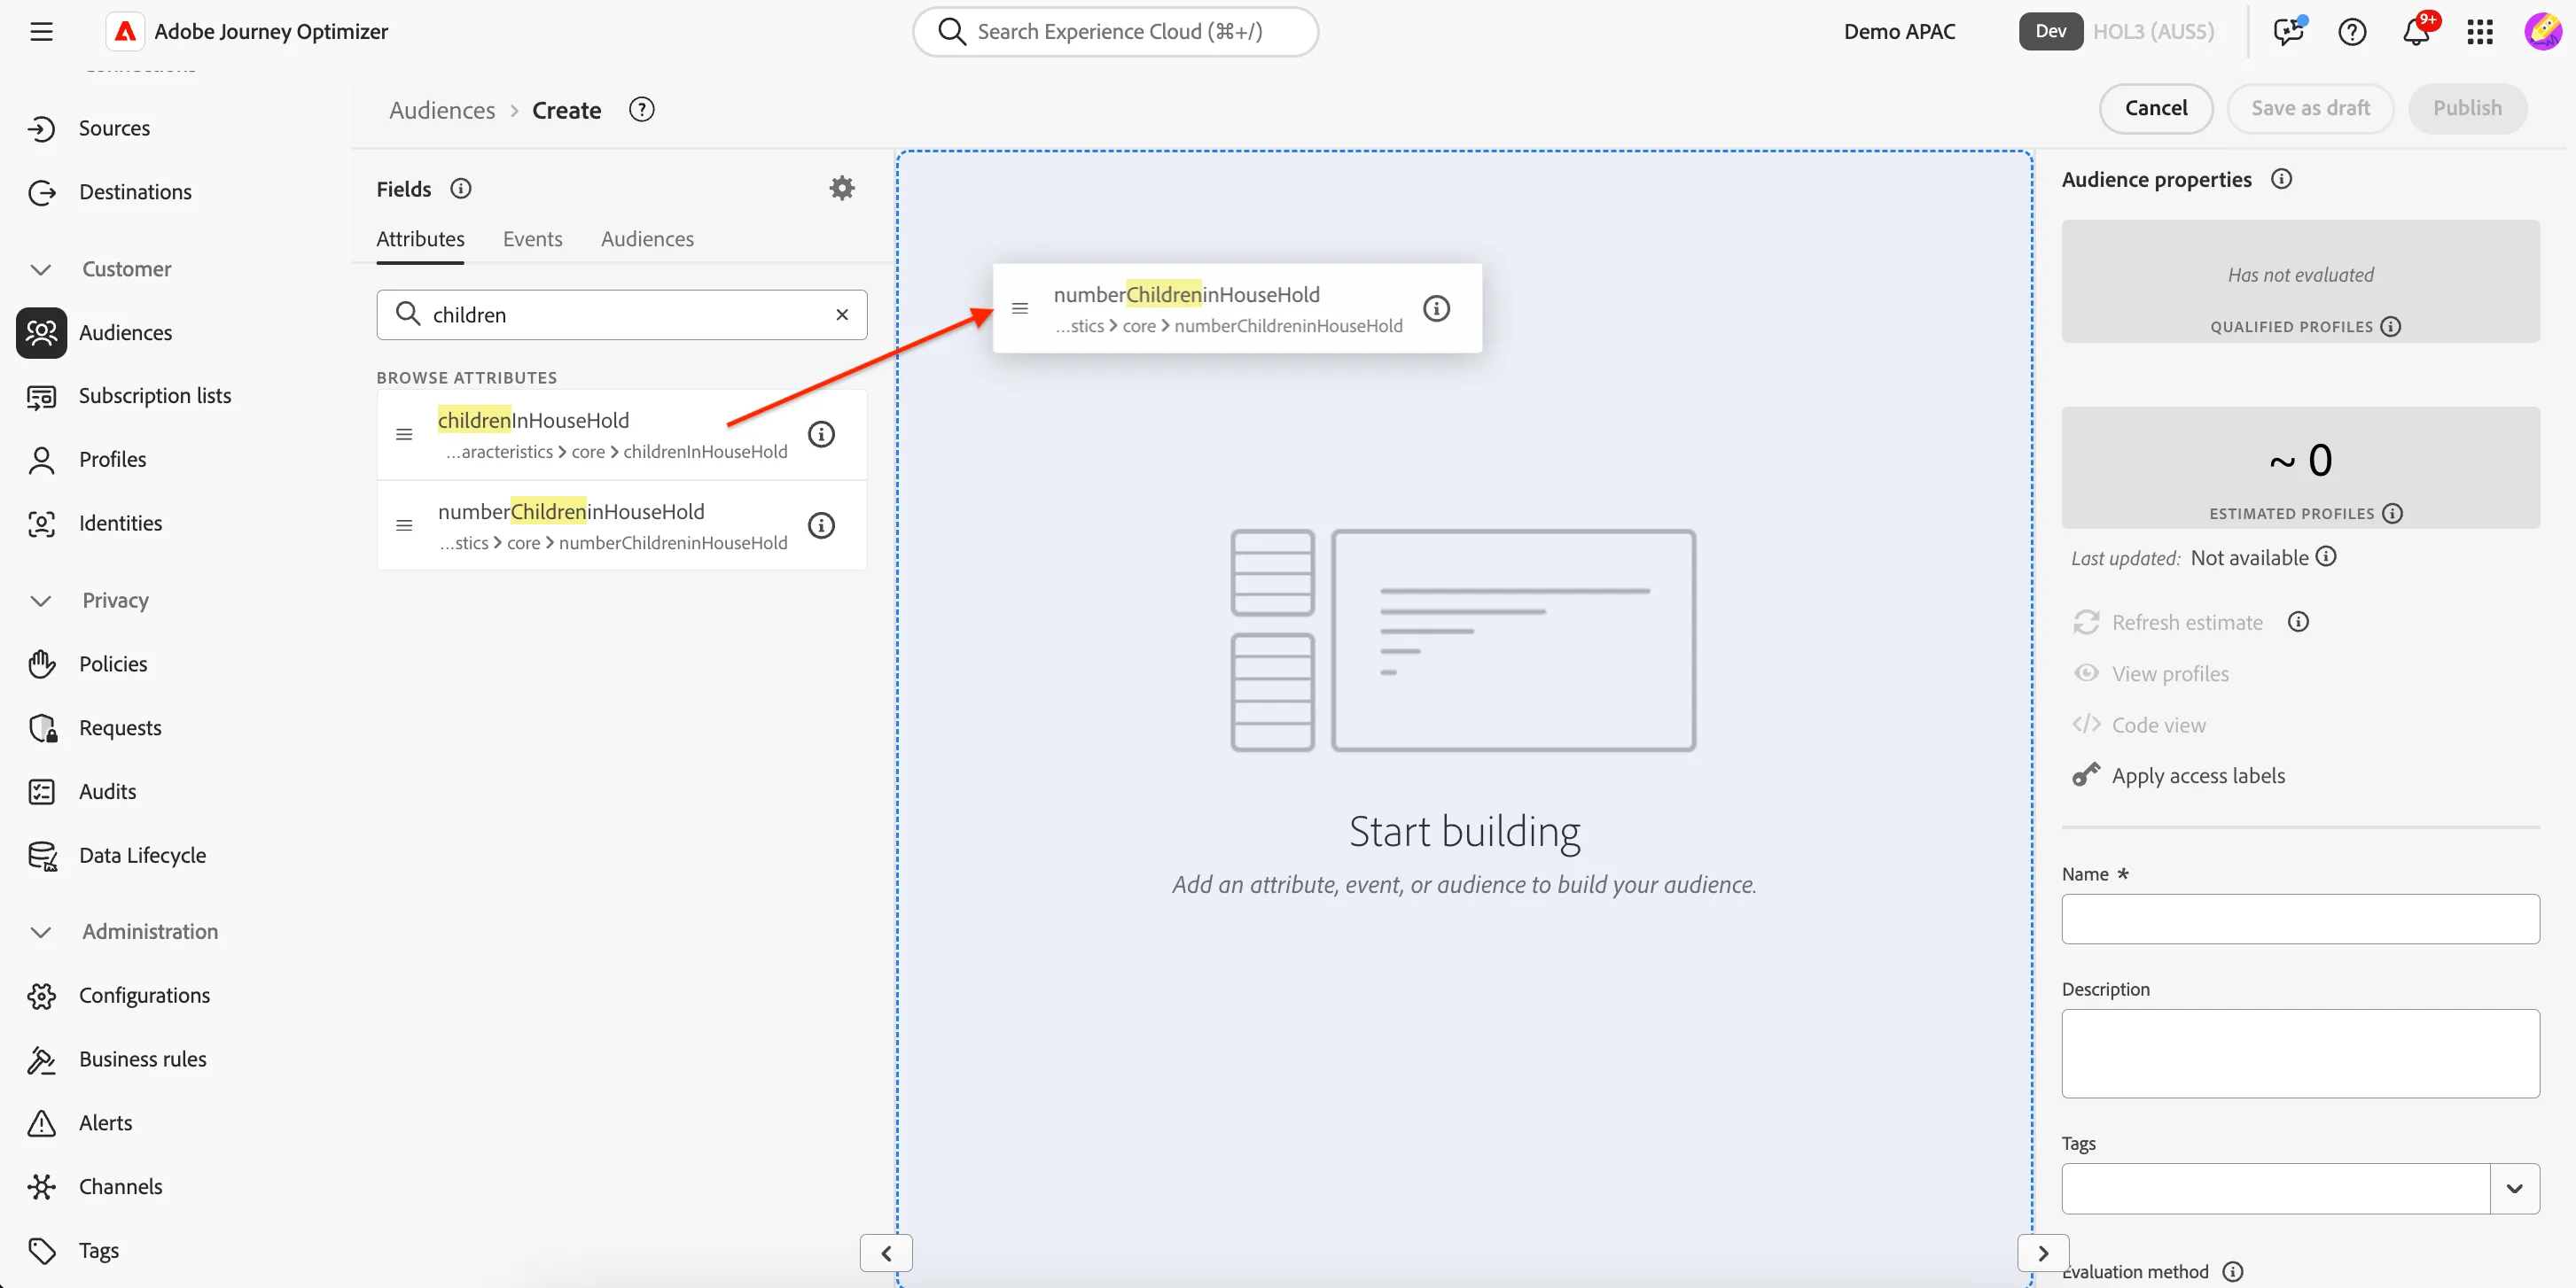Open the help question mark icon in the top bar
Viewport: 2576px width, 1288px height.
[2352, 32]
